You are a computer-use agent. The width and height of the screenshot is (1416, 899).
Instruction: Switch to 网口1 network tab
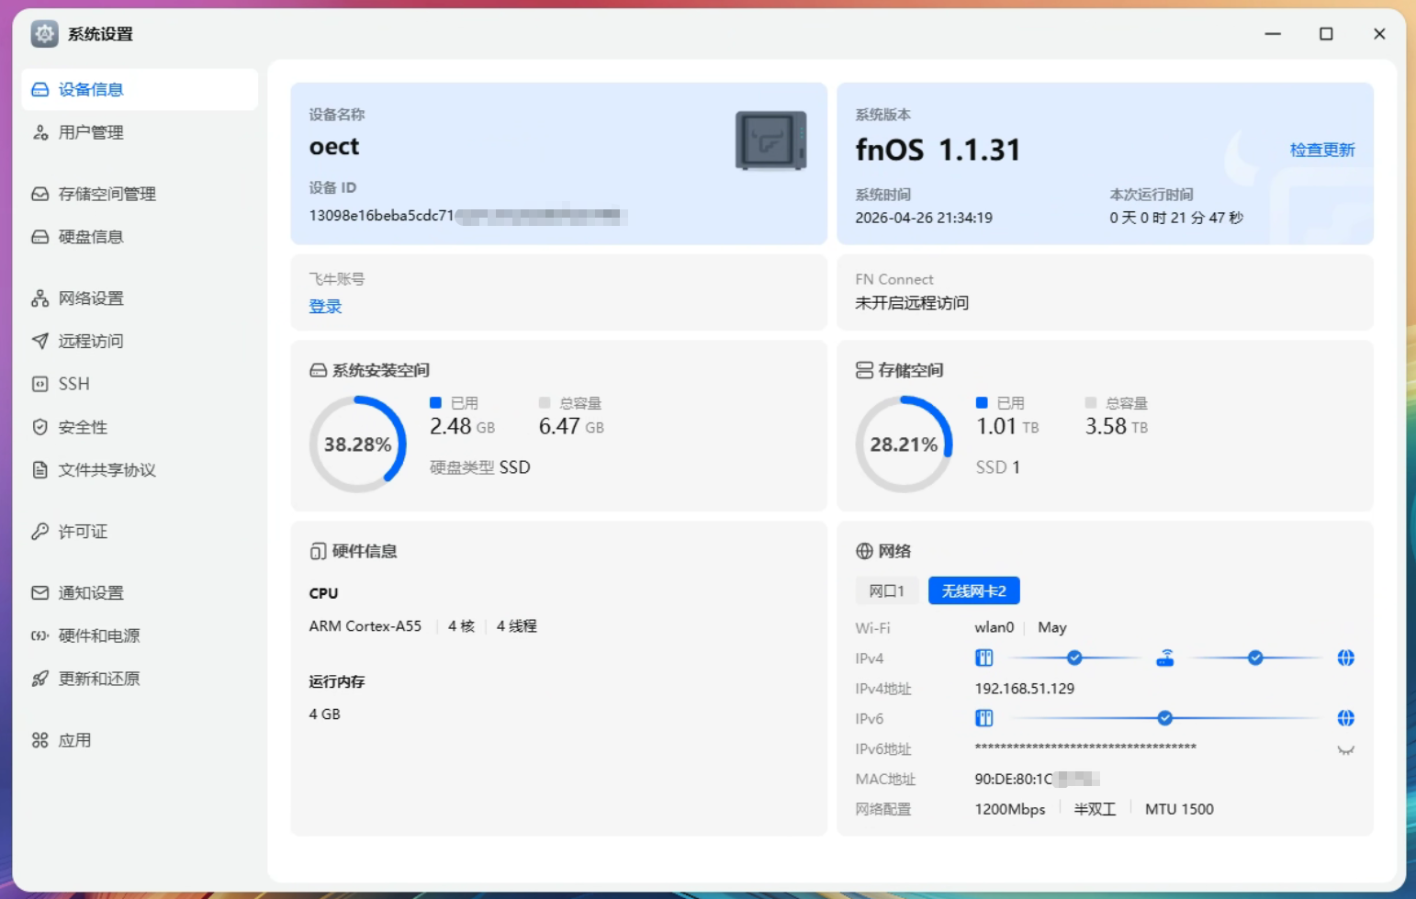pyautogui.click(x=886, y=590)
